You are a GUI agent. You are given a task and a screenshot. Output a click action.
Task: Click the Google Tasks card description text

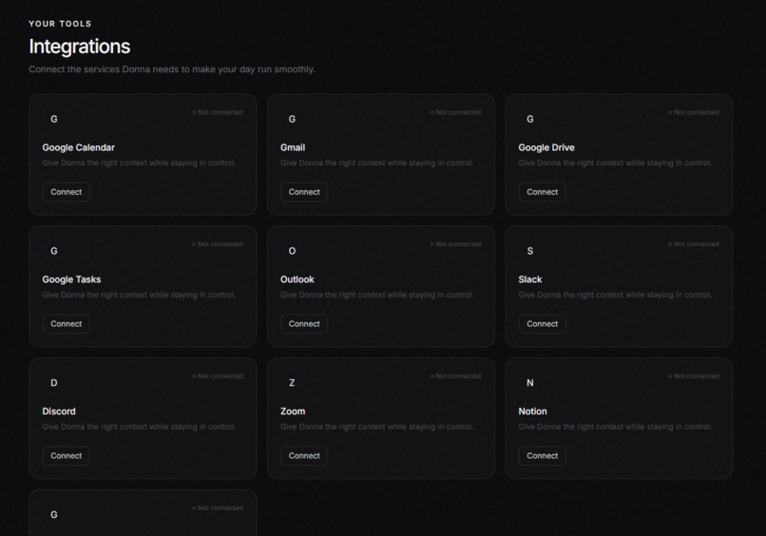pyautogui.click(x=139, y=295)
